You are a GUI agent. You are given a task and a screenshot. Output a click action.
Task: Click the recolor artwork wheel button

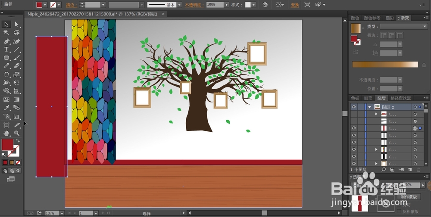coord(265,5)
